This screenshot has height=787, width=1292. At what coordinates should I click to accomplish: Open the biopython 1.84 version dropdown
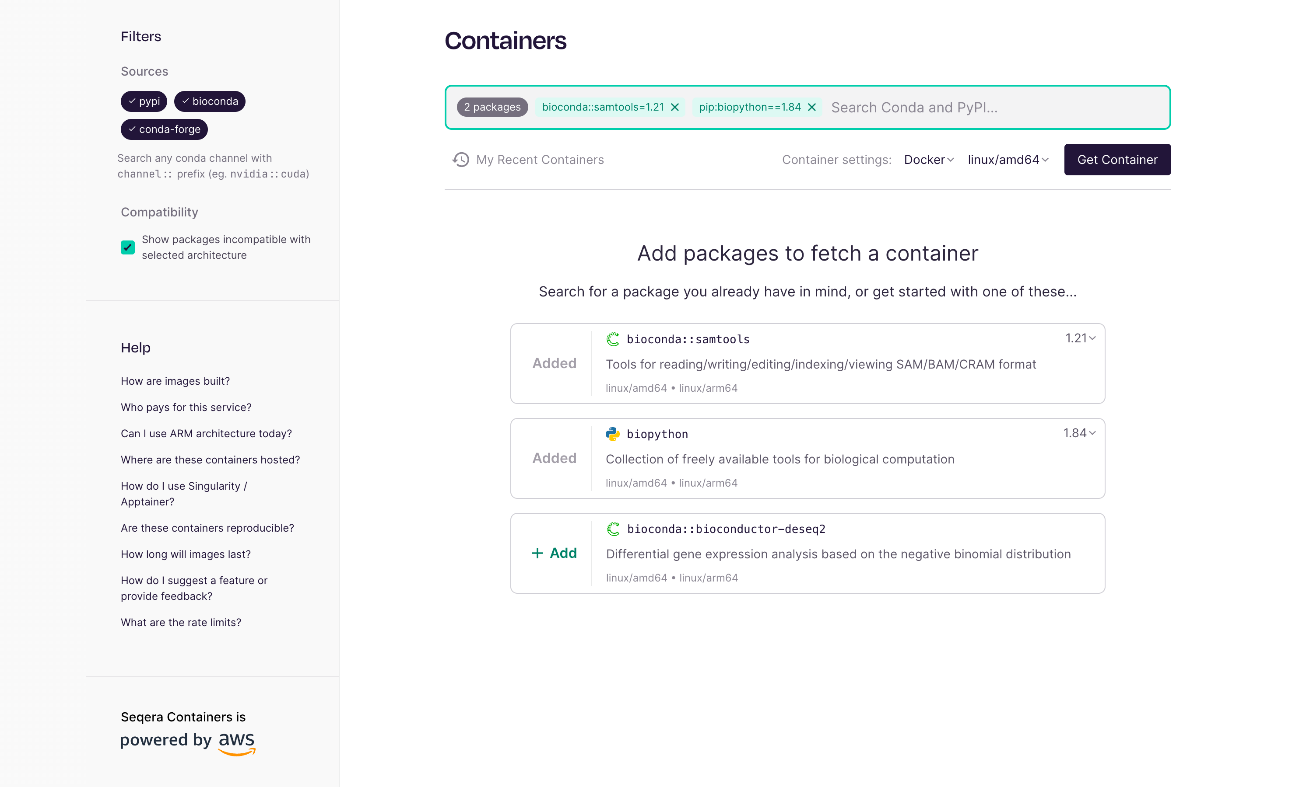tap(1079, 433)
